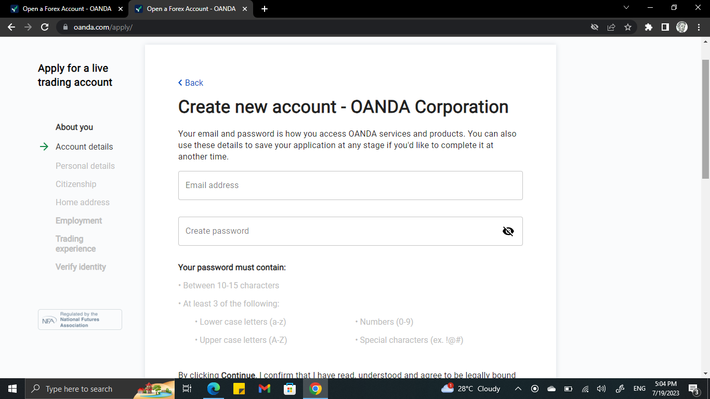
Task: Select Citizenship step
Action: point(76,184)
